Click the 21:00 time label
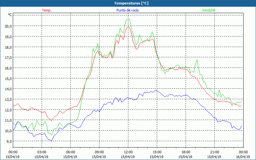The height and width of the screenshot is (160, 256). pyautogui.click(x=214, y=152)
